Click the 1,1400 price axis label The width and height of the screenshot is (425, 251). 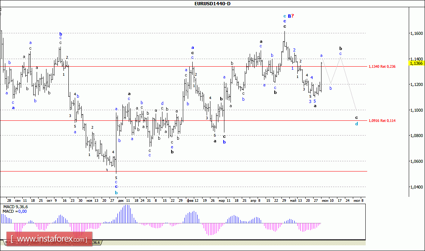(416, 59)
